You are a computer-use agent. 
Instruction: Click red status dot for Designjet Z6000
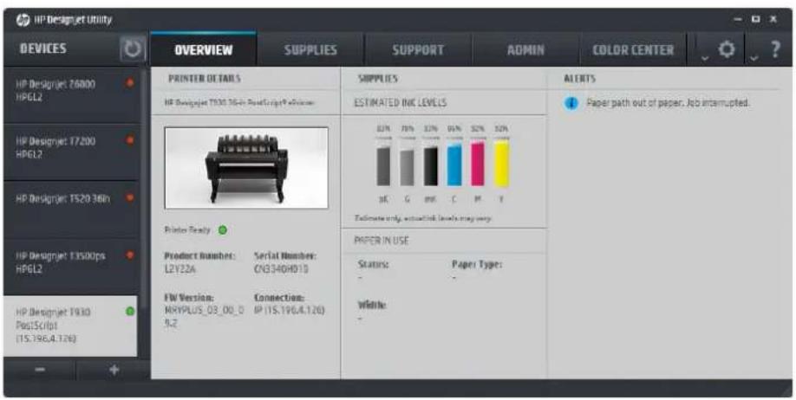pos(130,82)
